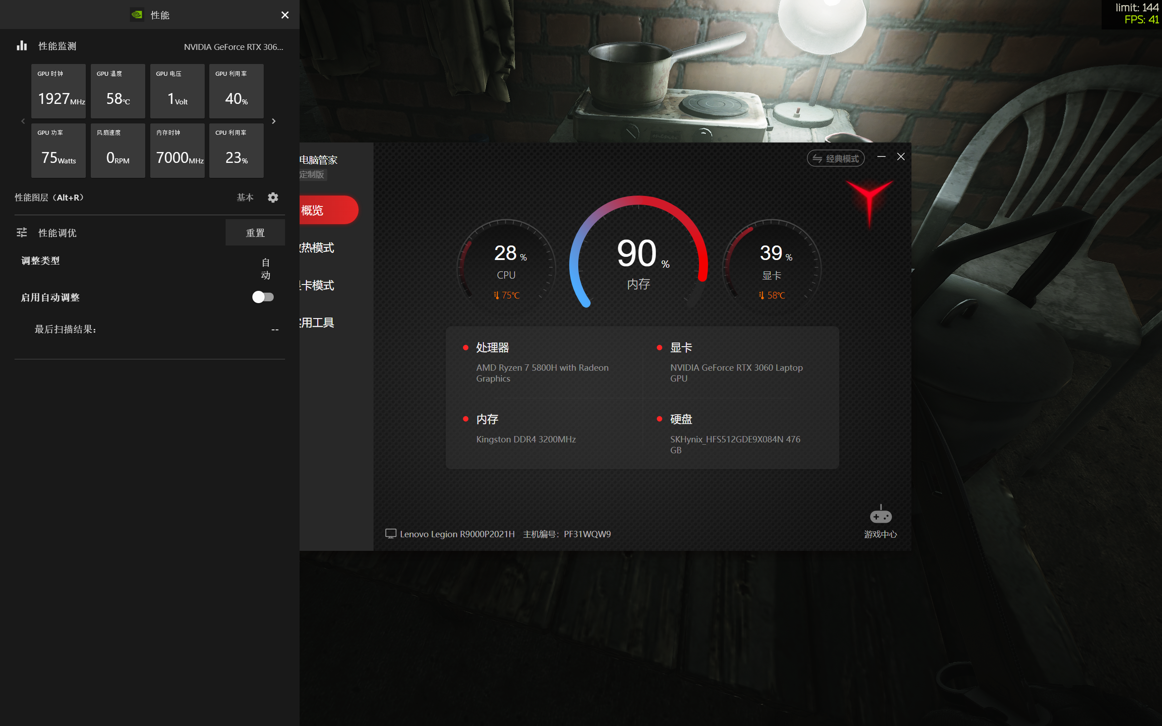Select the 风扇速度 0 RPM tile
The image size is (1162, 726).
coord(118,151)
